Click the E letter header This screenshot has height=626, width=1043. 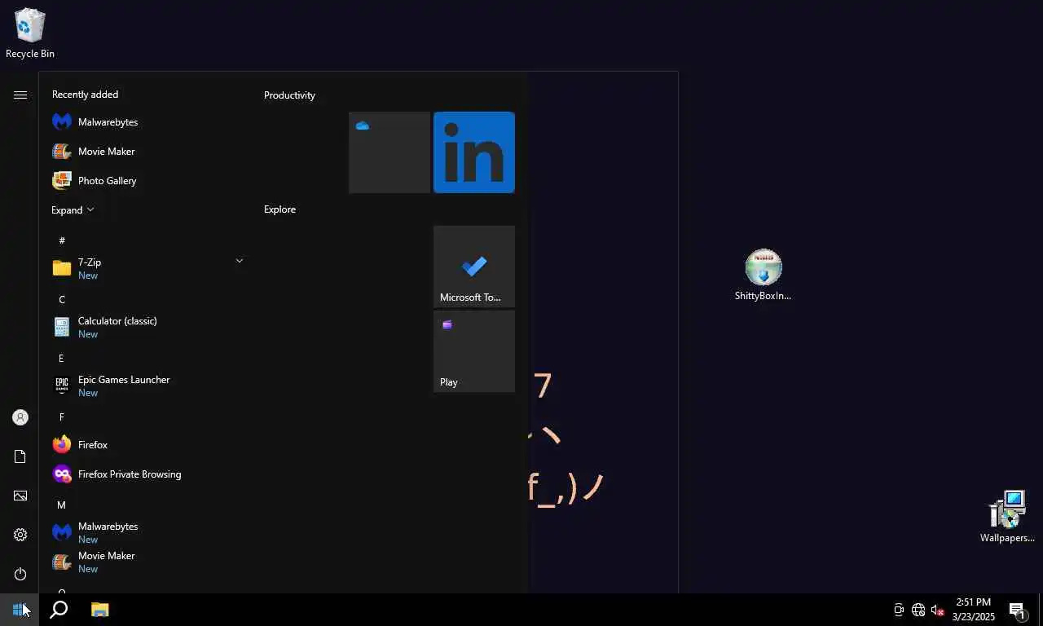click(61, 358)
